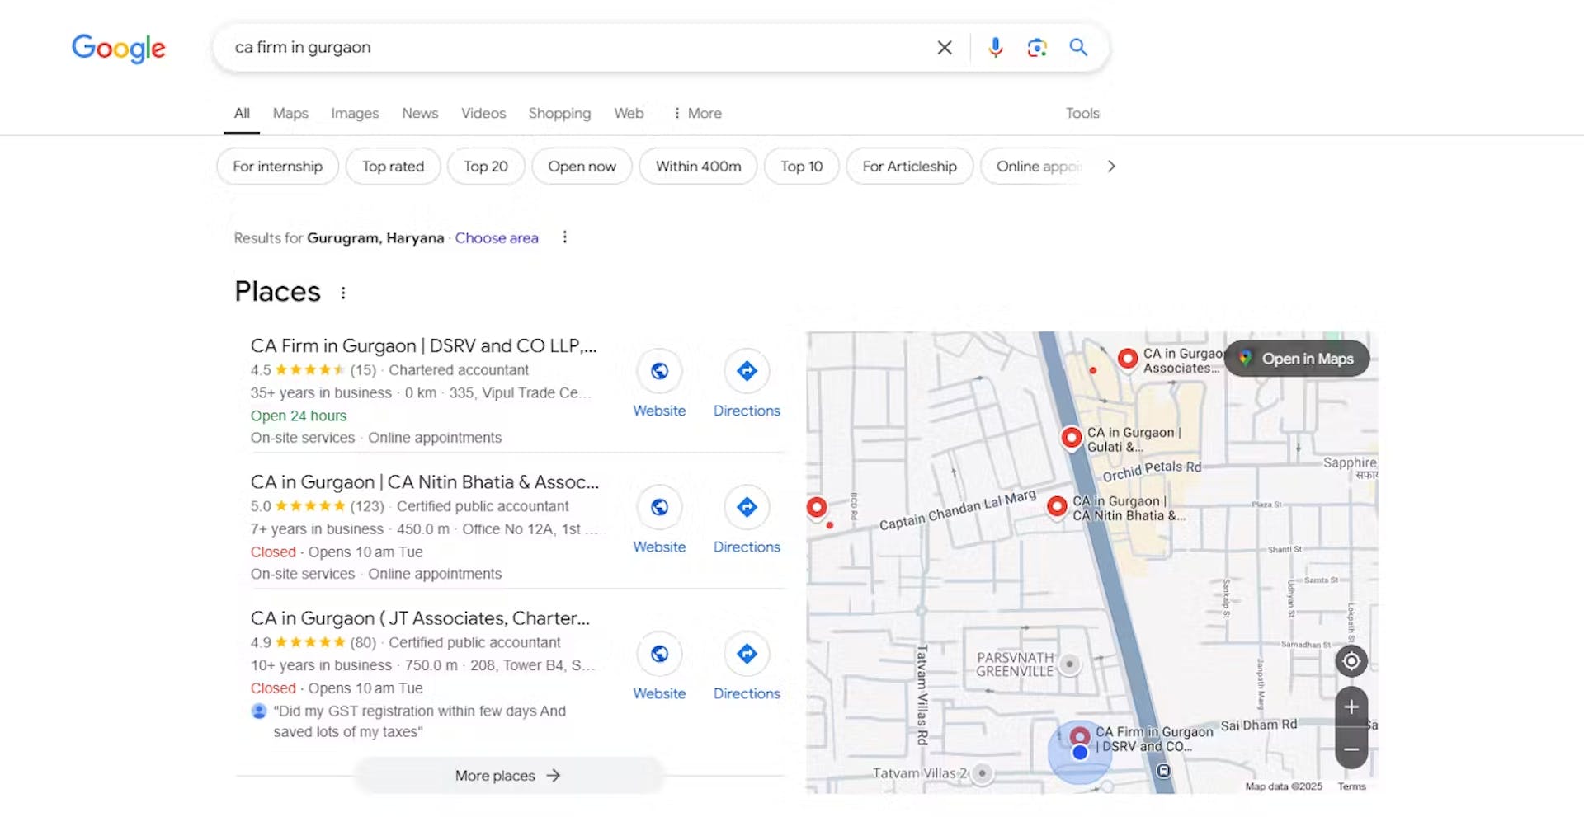Open CA Nitin Bhatia & Associates listing

pyautogui.click(x=425, y=482)
